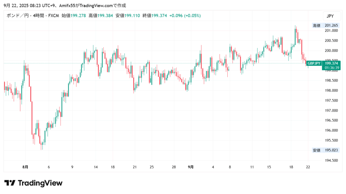Open the JPY currency selector
This screenshot has width=346, height=194.
330,16
